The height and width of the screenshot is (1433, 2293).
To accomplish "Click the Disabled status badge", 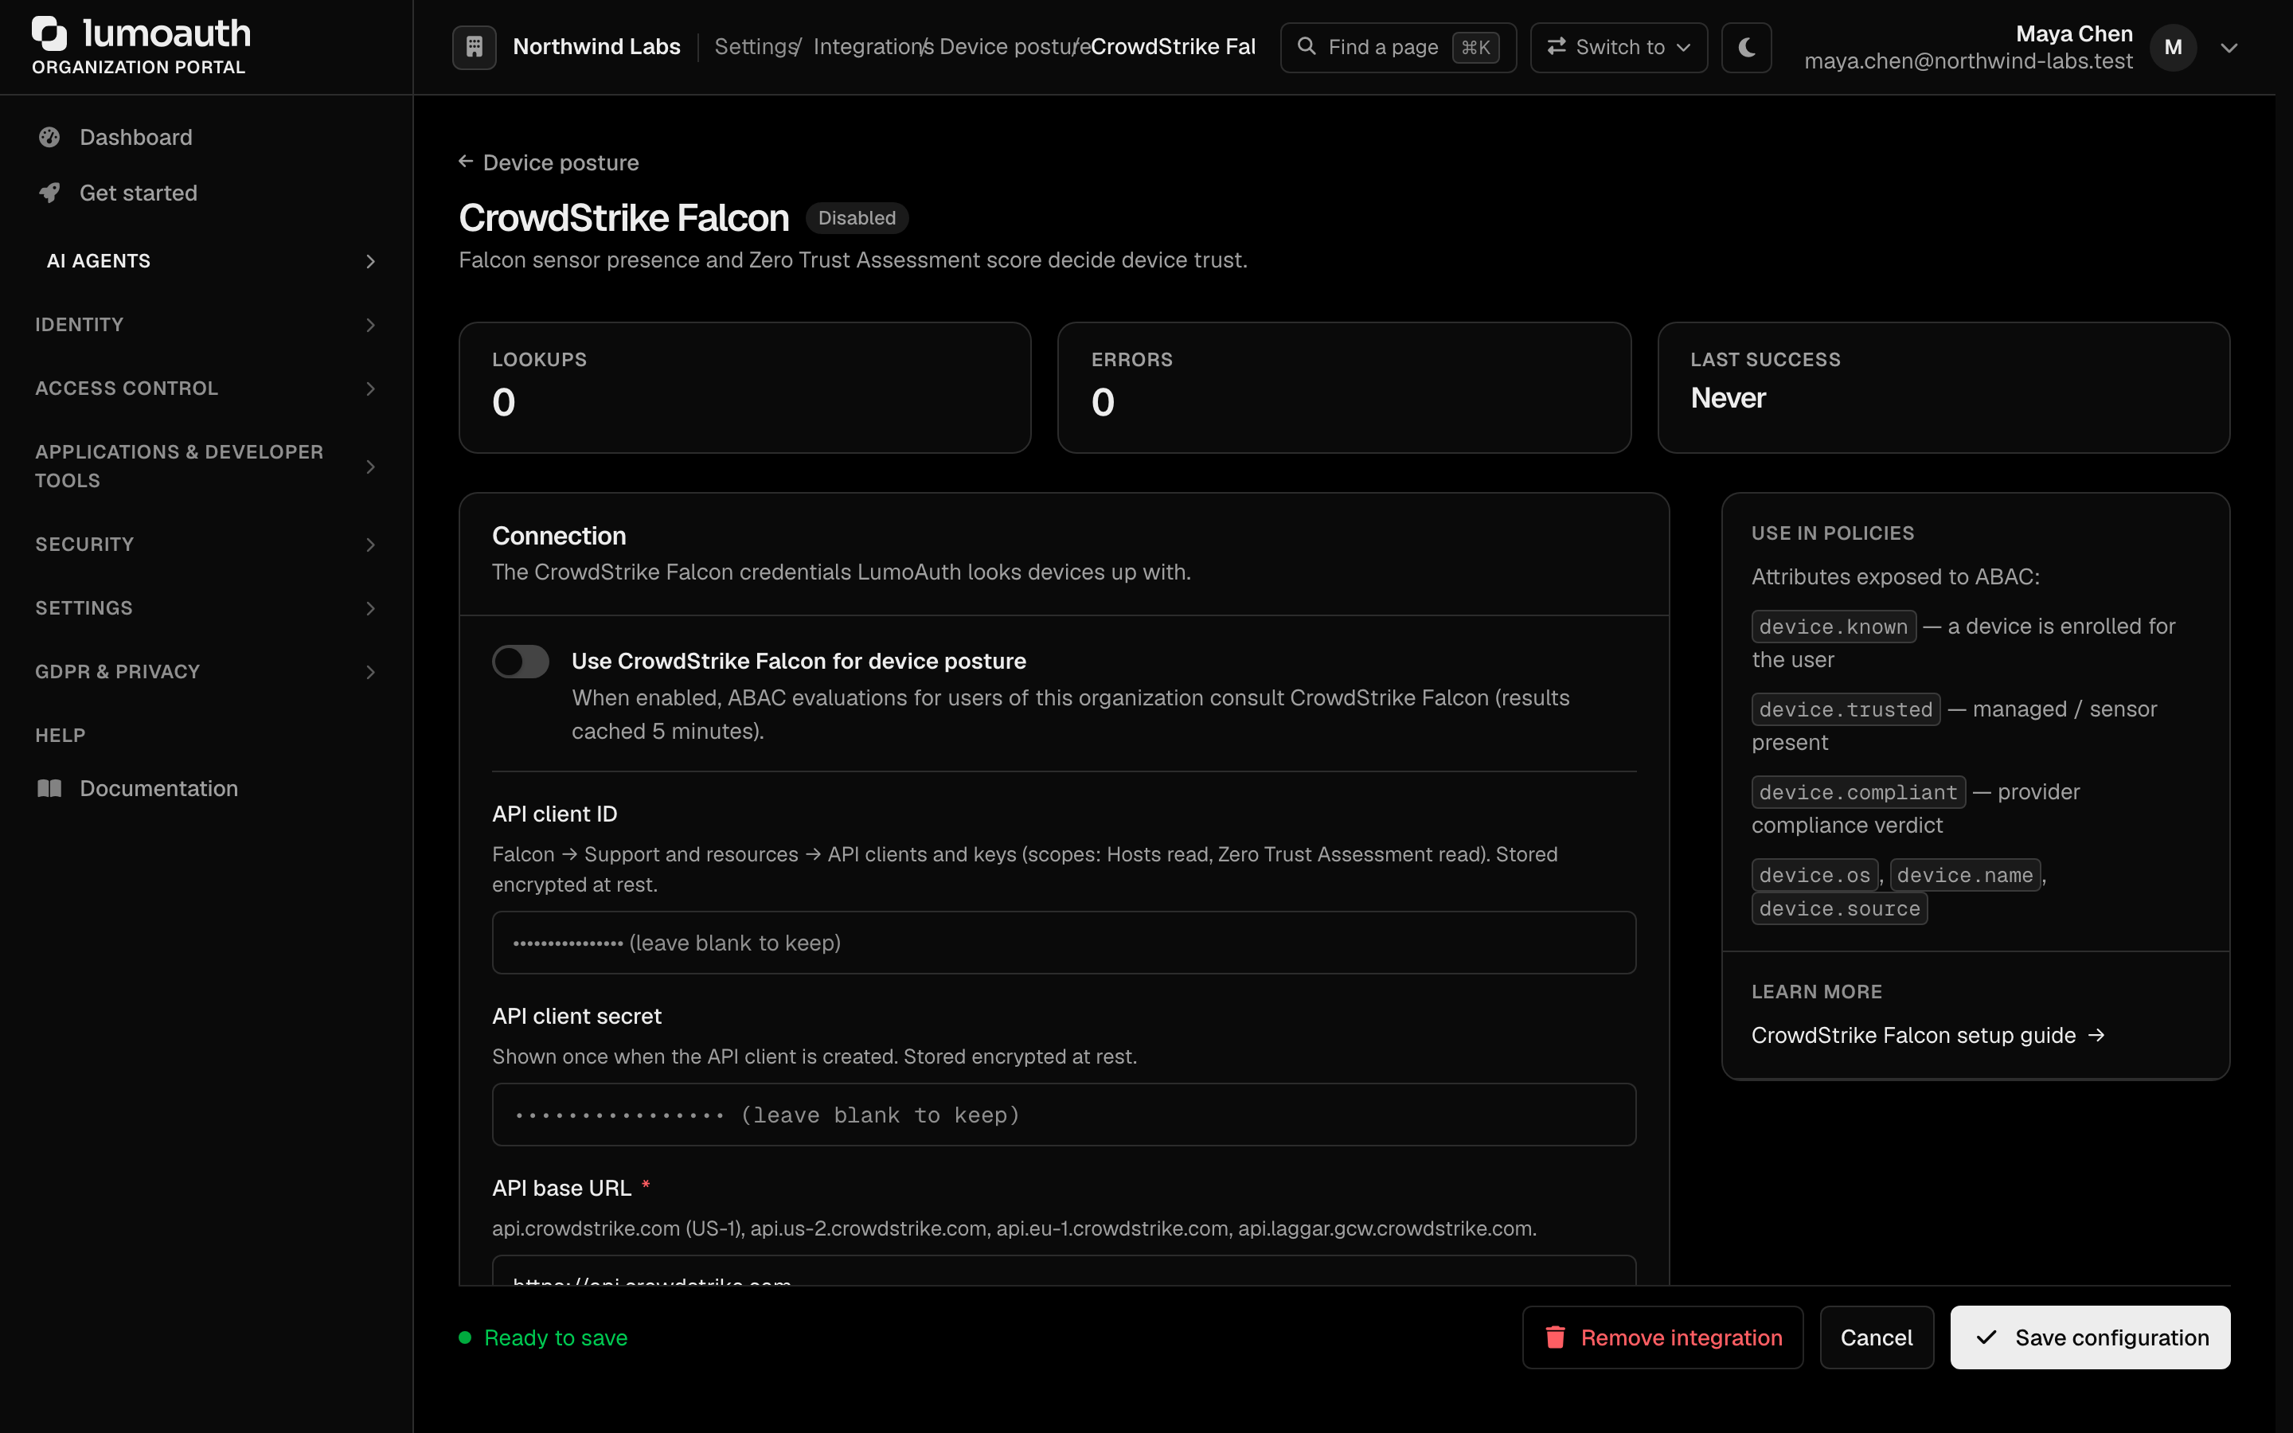I will click(x=857, y=218).
